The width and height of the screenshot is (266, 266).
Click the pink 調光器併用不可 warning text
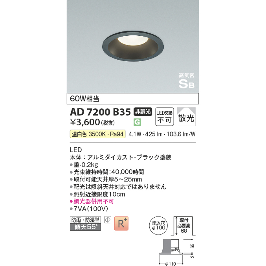click(x=92, y=202)
